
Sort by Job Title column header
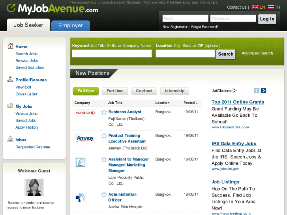pyautogui.click(x=115, y=103)
